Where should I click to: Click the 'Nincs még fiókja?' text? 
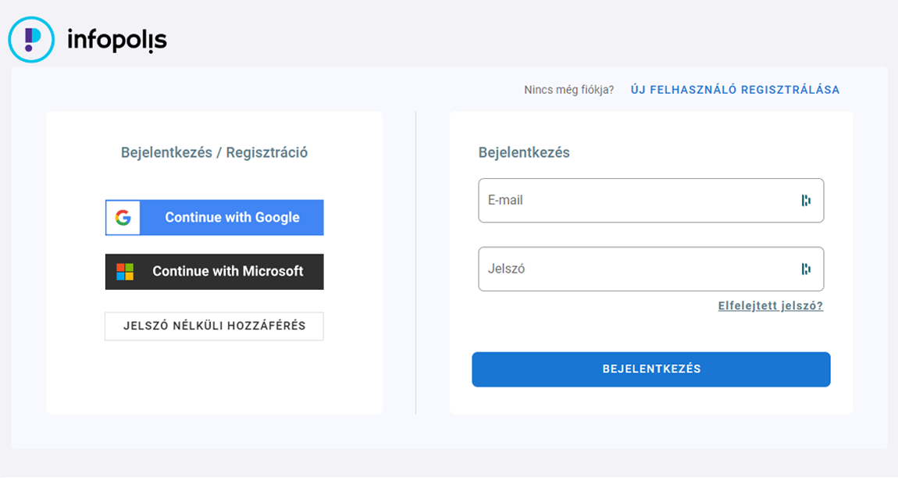[x=568, y=90]
